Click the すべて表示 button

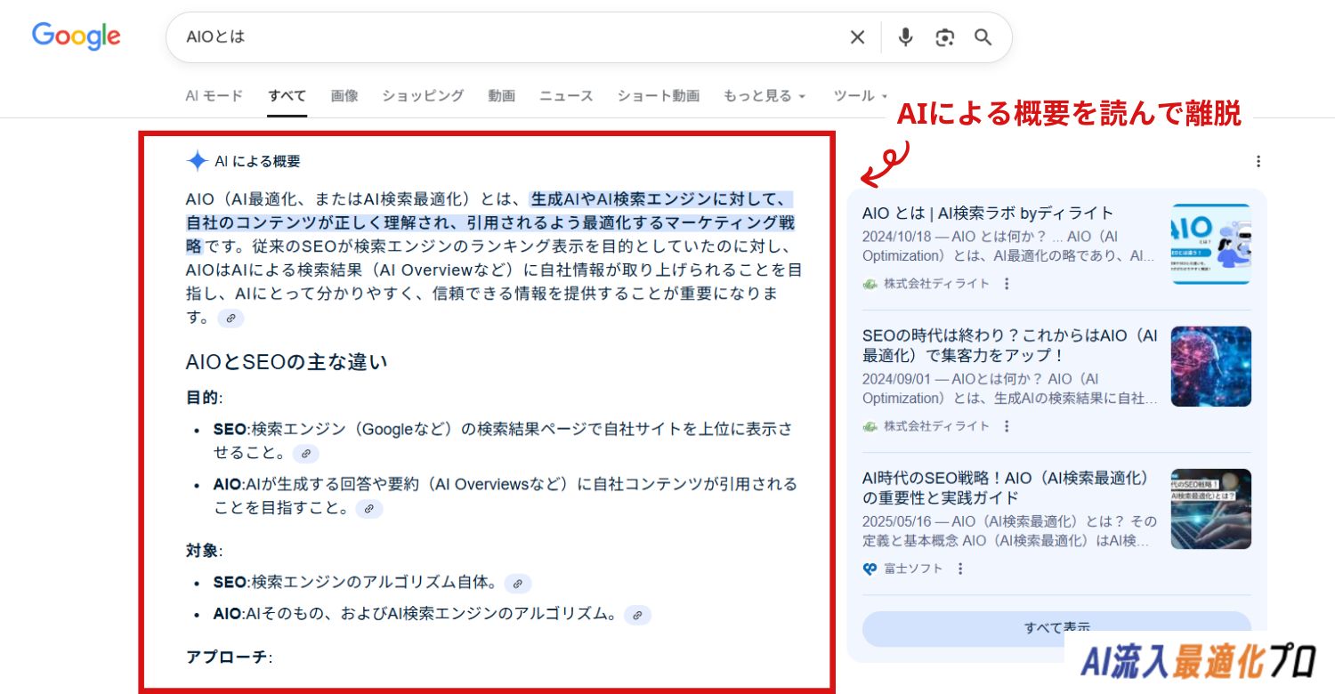(1056, 626)
